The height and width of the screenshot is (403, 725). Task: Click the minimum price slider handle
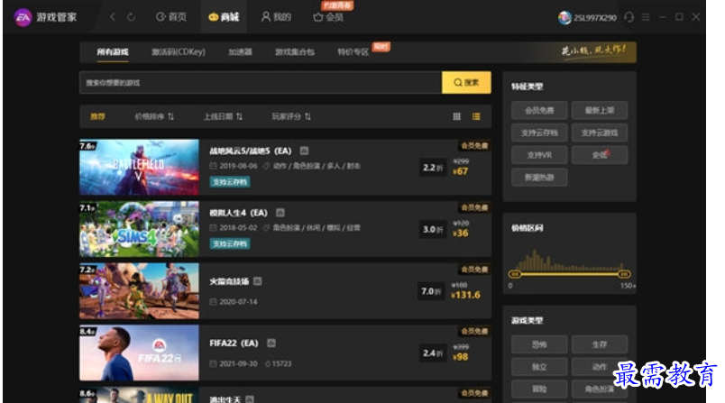515,274
